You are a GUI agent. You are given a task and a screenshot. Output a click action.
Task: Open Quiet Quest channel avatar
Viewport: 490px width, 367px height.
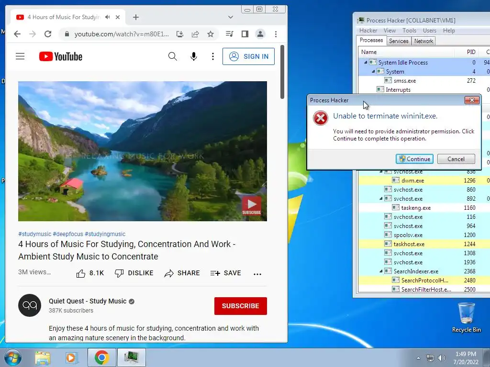pos(30,305)
